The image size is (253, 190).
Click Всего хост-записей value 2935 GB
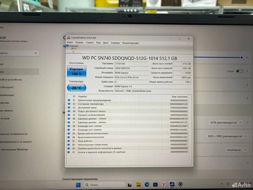[182, 68]
